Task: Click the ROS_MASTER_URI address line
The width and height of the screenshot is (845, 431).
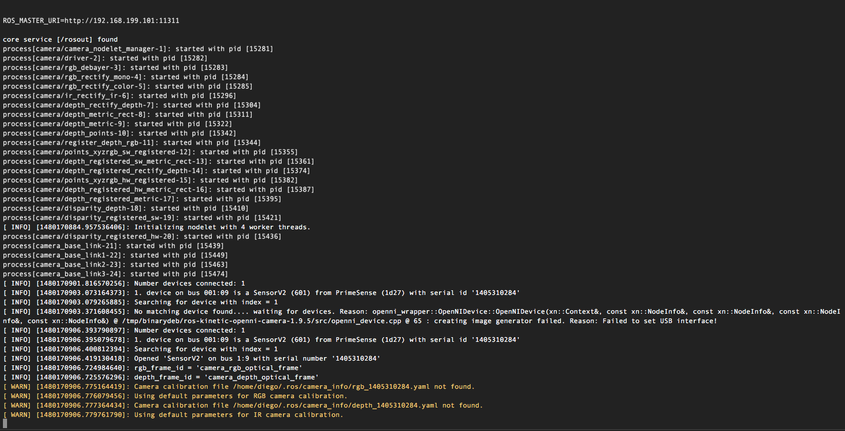Action: [91, 21]
